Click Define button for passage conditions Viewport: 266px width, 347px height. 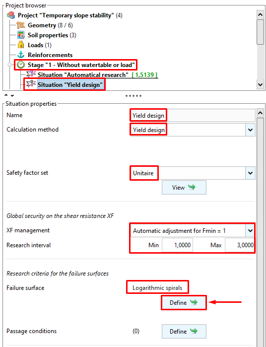pos(184,331)
